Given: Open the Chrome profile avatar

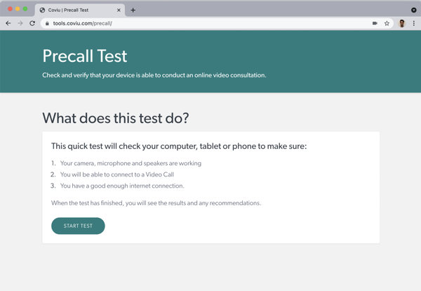Looking at the screenshot, I should 401,23.
